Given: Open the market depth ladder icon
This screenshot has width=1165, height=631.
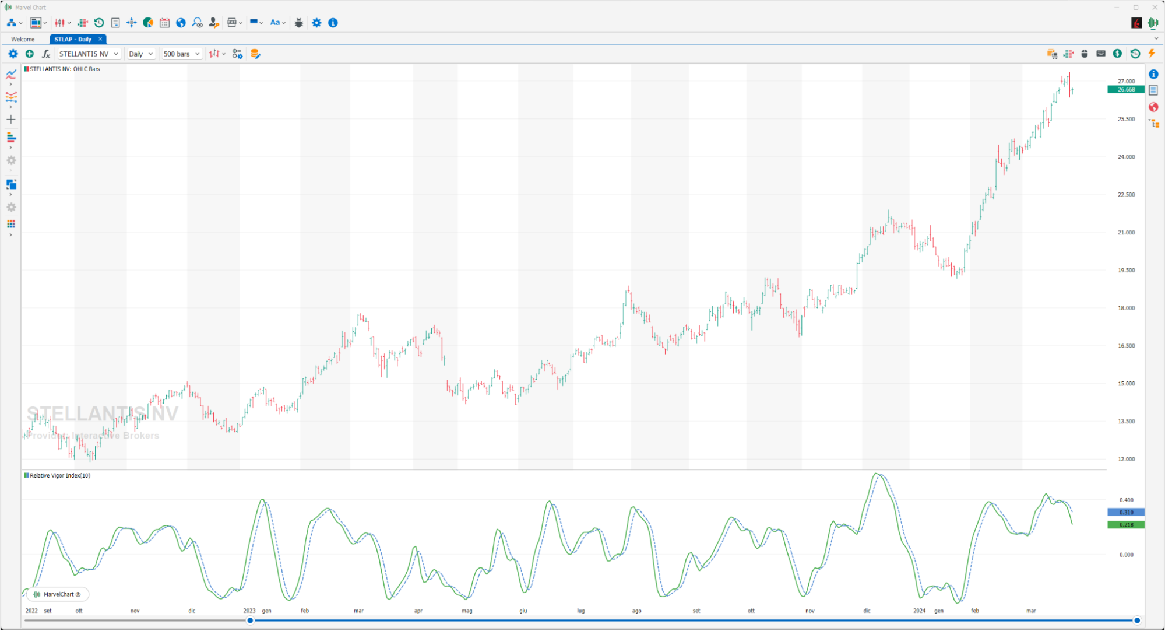Looking at the screenshot, I should (83, 23).
